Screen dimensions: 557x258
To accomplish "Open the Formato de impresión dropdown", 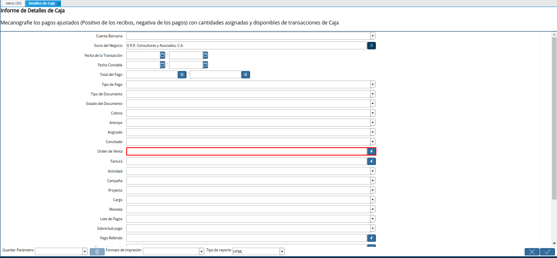I will [201, 251].
